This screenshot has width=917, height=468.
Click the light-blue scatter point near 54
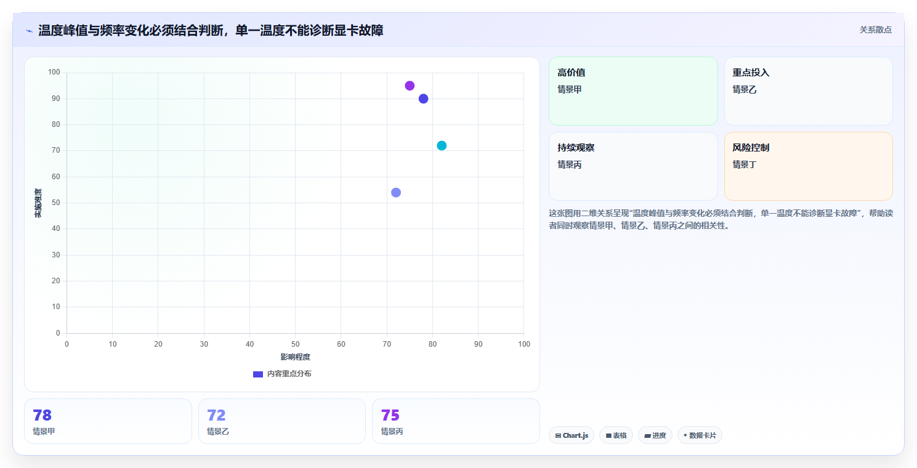tap(396, 192)
